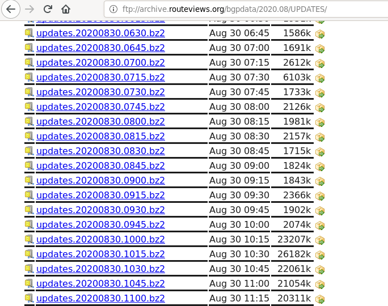Open updates.20200830.0630.bz2 link
388x306 pixels.
(x=100, y=33)
